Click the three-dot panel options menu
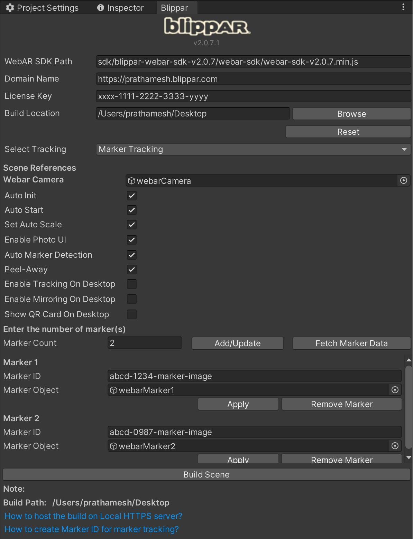 pyautogui.click(x=403, y=7)
